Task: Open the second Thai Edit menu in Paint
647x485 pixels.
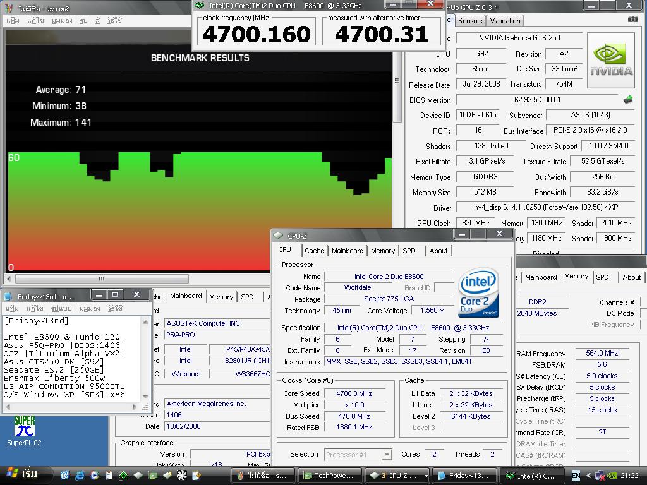Action: click(x=35, y=20)
